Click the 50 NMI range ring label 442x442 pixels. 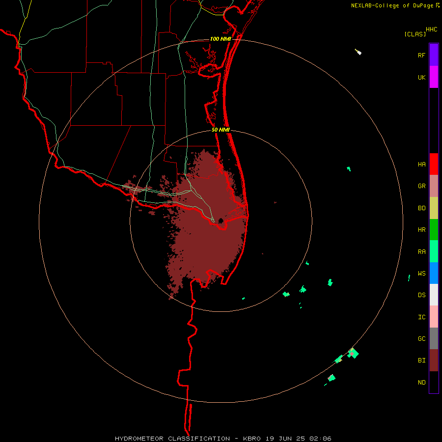(x=221, y=130)
